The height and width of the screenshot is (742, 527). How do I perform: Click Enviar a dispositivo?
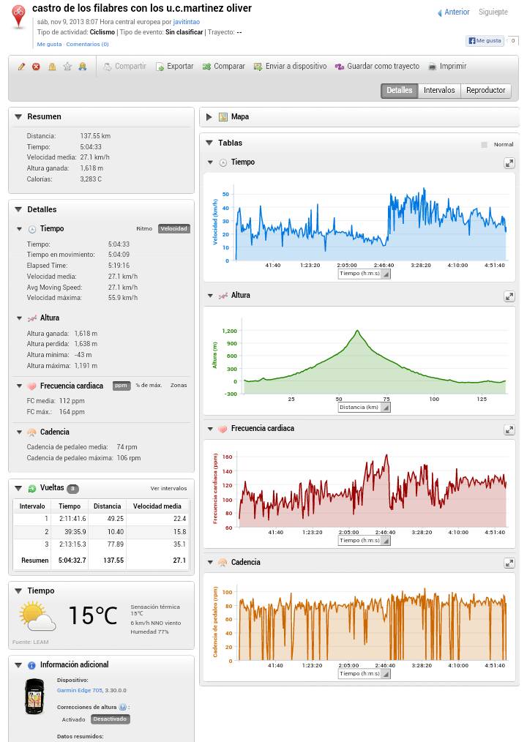(x=289, y=67)
